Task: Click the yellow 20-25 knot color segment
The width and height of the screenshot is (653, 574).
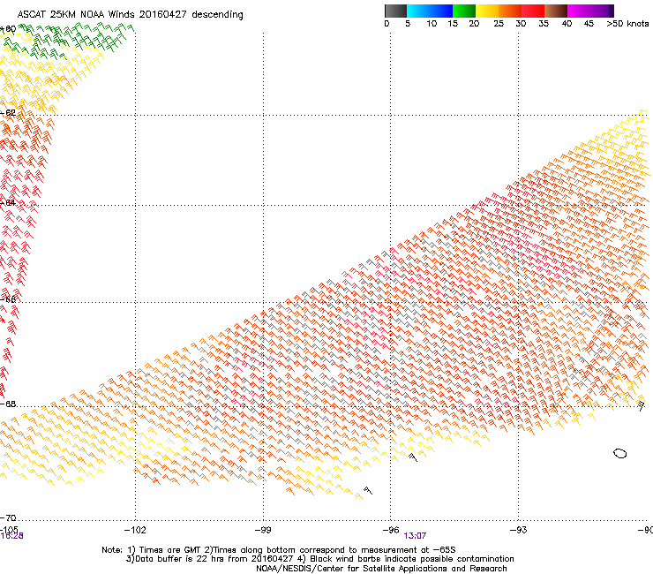Action: [487, 11]
